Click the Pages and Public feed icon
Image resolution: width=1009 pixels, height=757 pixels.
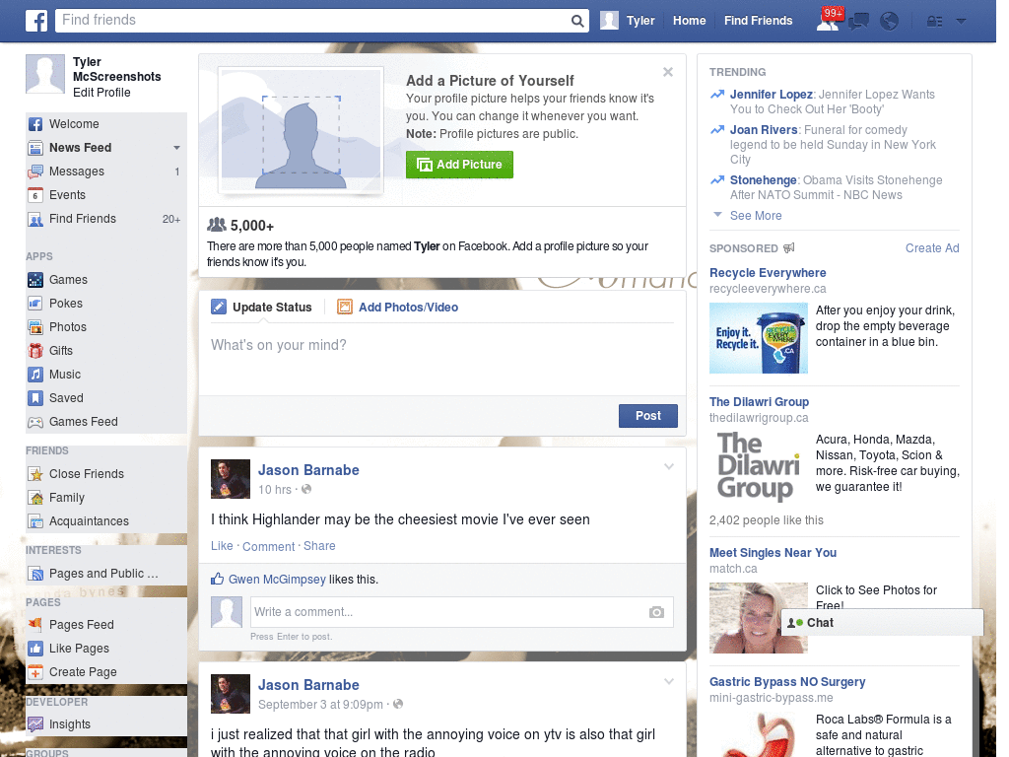click(x=35, y=574)
